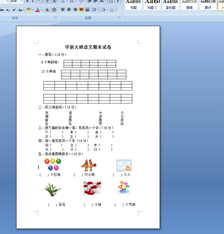Align text right
Image resolution: width=224 pixels, height=234 pixels.
point(75,10)
